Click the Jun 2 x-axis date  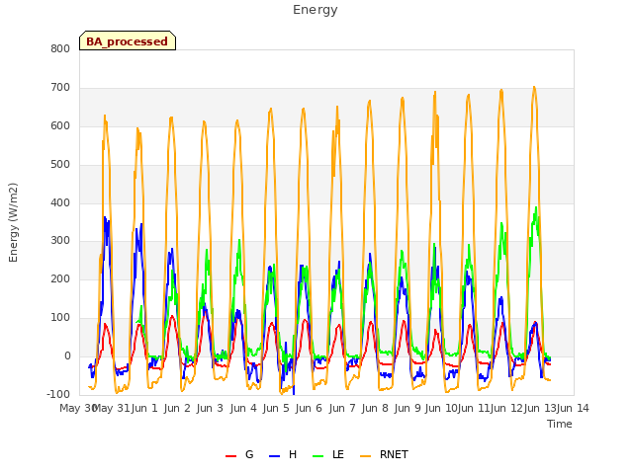tap(177, 408)
